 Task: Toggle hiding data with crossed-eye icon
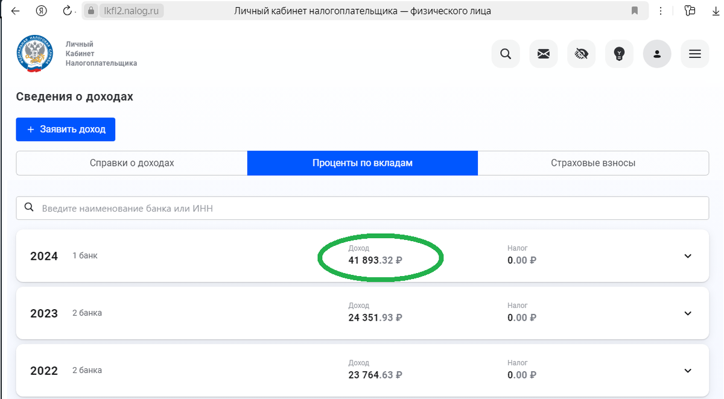point(581,54)
